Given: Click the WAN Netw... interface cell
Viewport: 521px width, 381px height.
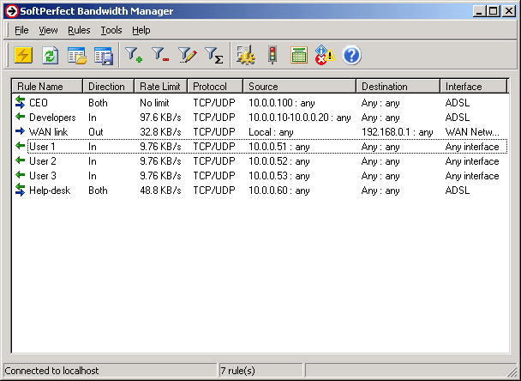Looking at the screenshot, I should [x=472, y=132].
